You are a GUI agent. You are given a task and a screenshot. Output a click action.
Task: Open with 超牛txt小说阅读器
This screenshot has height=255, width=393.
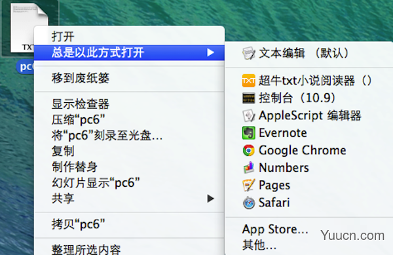tap(309, 81)
